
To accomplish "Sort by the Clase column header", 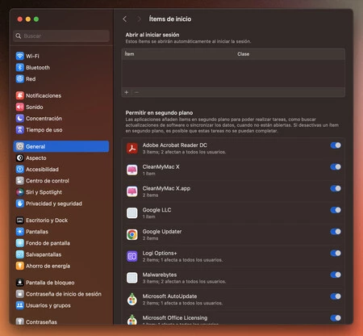I will 244,54.
